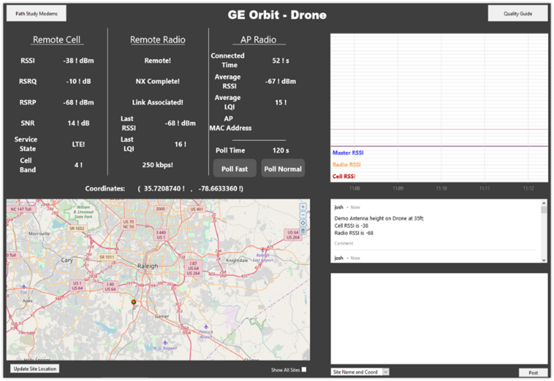Click Peacock Airport map symbol

(205, 326)
